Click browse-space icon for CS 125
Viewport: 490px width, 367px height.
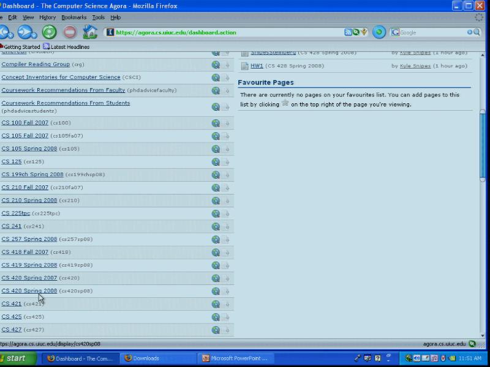[x=216, y=162]
